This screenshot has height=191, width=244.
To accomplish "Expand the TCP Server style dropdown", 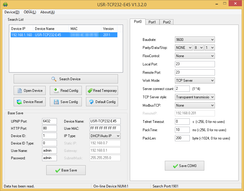I will point(195,97).
